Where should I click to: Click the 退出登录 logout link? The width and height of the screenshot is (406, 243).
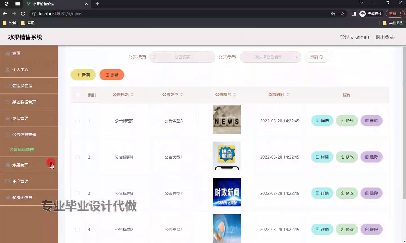click(x=385, y=37)
